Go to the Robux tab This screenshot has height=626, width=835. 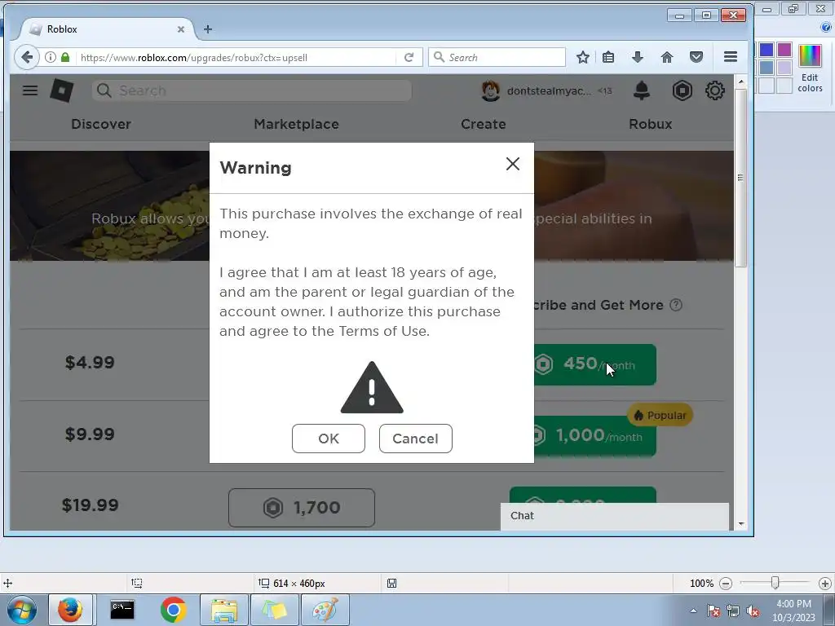pos(650,124)
